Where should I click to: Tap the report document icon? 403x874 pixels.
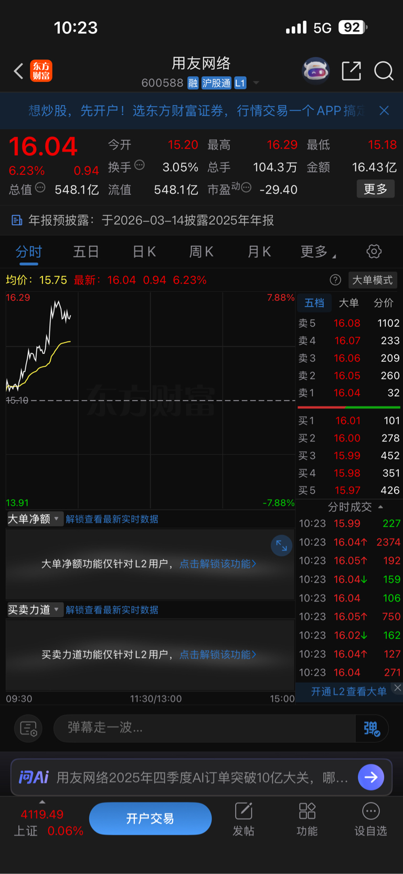click(x=17, y=220)
